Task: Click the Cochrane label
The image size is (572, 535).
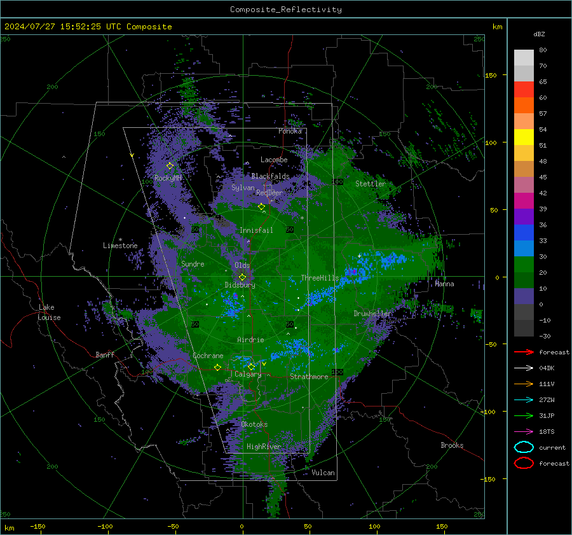Action: click(208, 356)
